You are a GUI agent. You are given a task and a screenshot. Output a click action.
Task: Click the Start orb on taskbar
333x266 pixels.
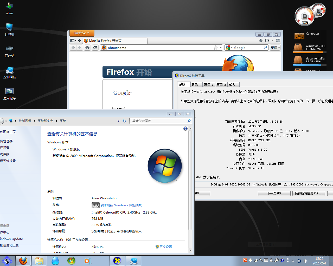(7, 261)
